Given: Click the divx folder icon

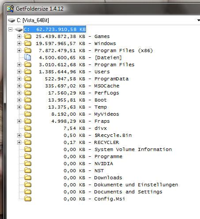Looking at the screenshot, I should (28, 128).
